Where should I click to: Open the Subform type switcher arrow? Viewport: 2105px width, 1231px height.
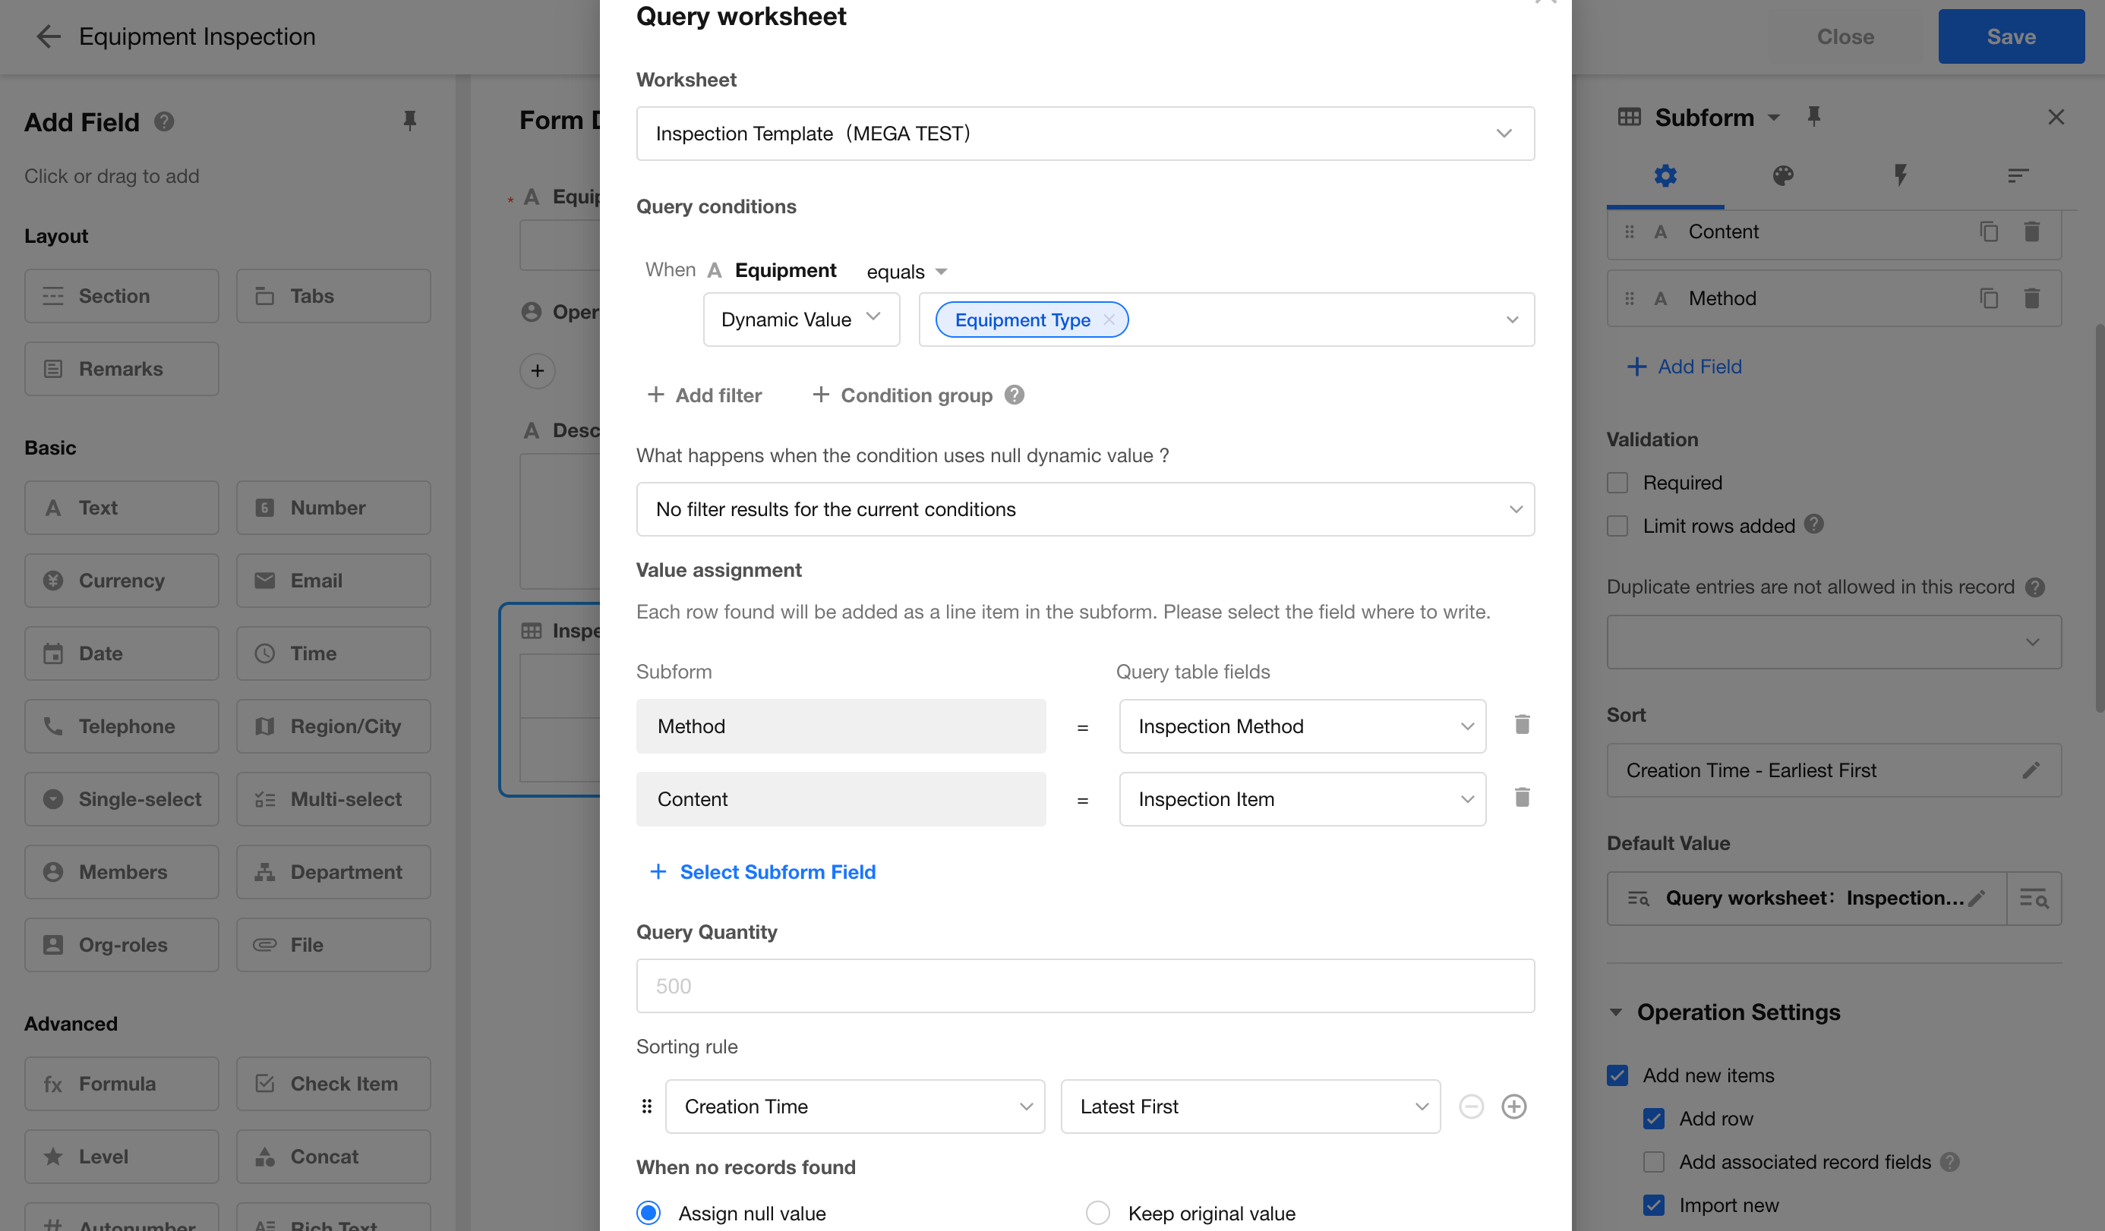point(1773,118)
